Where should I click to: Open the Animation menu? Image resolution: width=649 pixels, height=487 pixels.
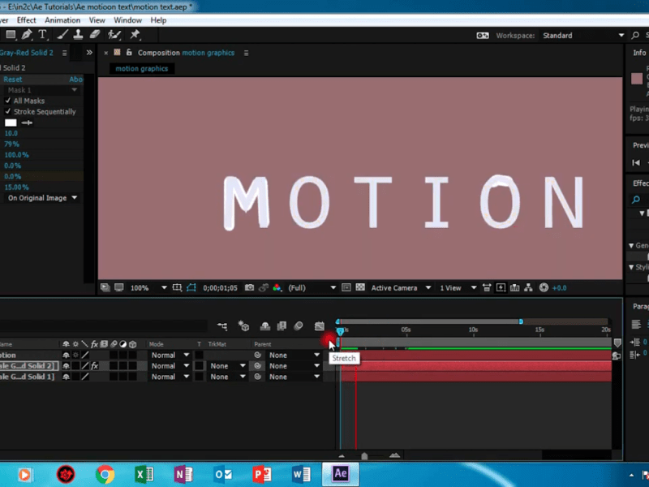click(x=62, y=20)
